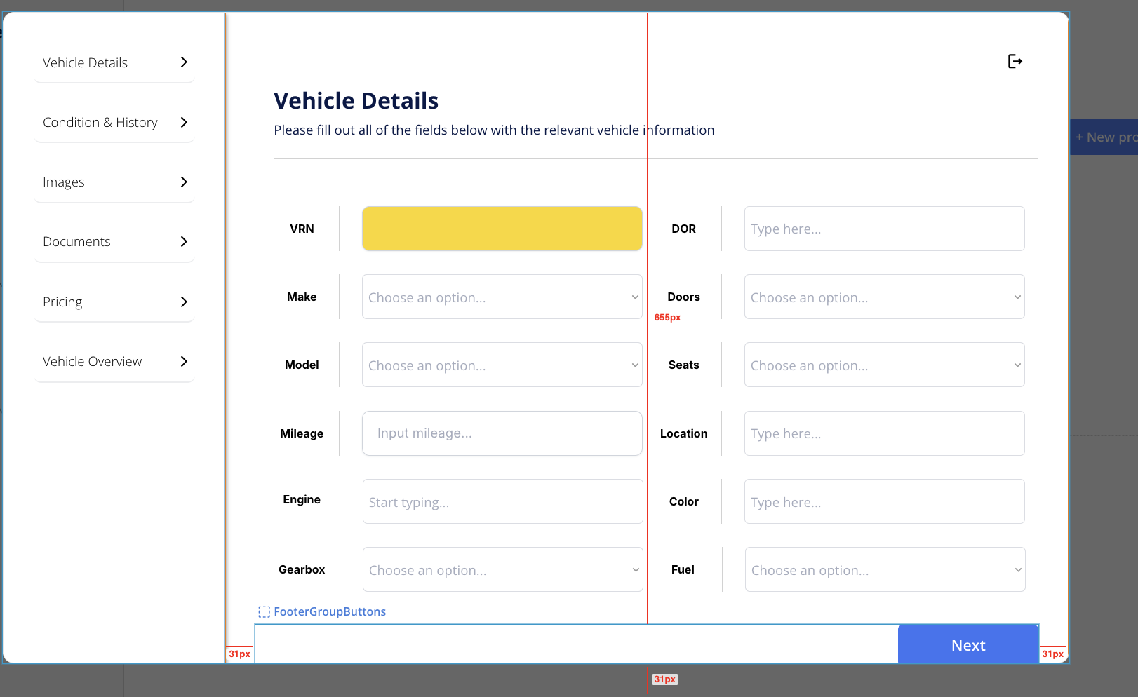The image size is (1138, 697).
Task: Click the Gearbox field label
Action: 302,569
